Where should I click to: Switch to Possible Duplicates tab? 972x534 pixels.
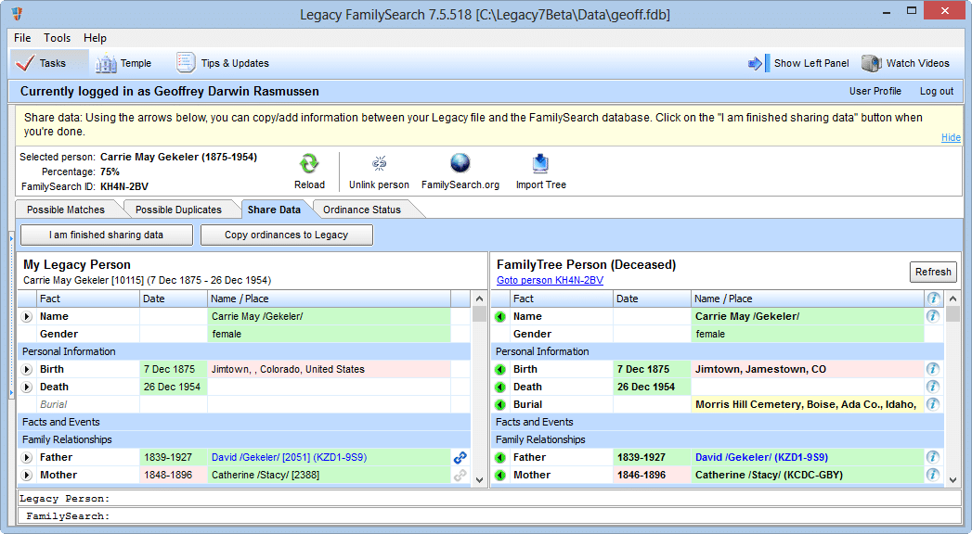tap(178, 210)
